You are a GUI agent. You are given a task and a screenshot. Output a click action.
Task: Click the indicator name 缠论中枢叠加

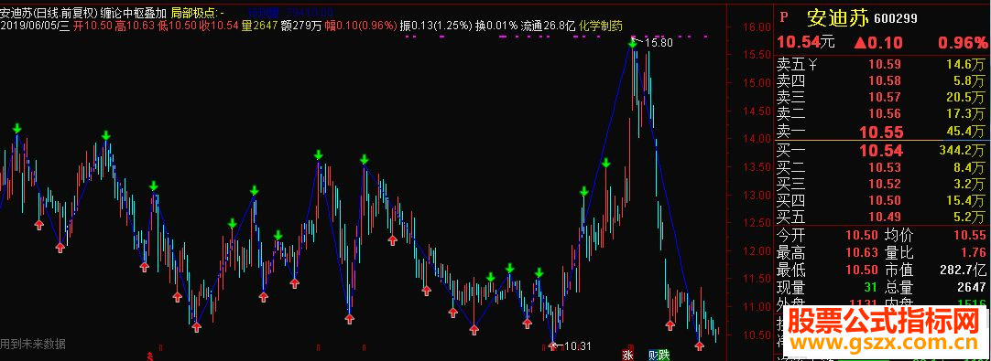[134, 13]
